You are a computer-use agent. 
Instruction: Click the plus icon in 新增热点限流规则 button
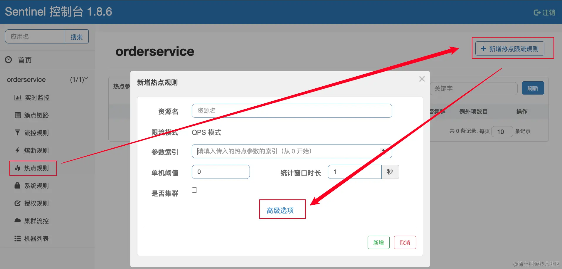coord(483,49)
